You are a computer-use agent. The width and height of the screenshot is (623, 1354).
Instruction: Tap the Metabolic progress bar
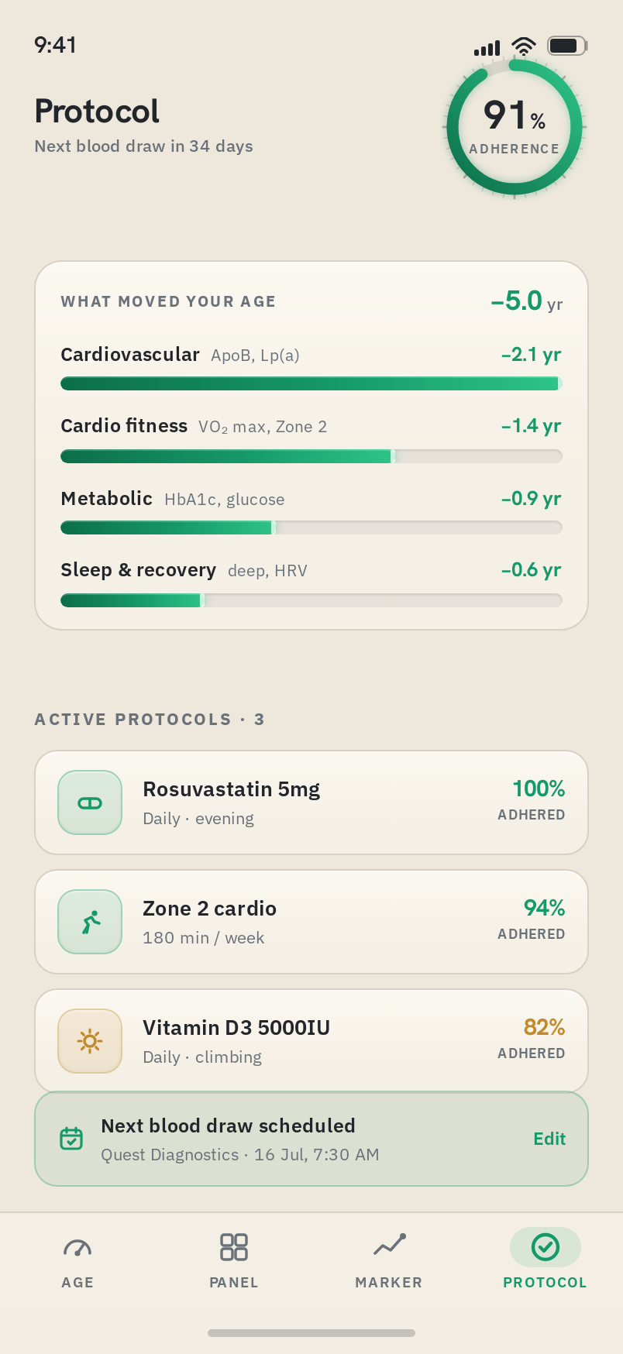311,528
